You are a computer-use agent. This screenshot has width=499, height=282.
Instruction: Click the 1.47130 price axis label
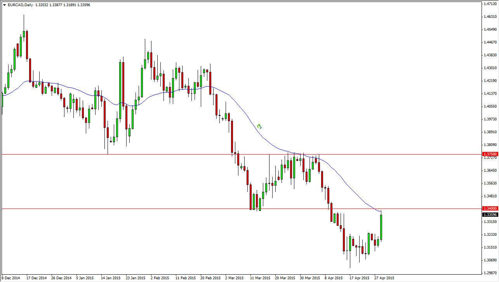pyautogui.click(x=491, y=4)
